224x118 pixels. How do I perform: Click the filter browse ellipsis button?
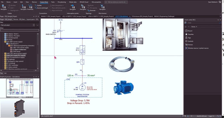37,25
